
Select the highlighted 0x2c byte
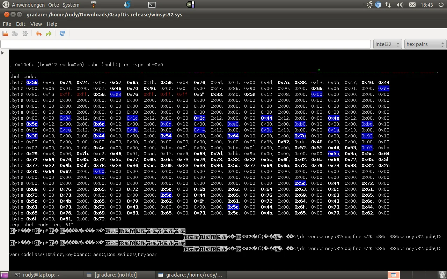pyautogui.click(x=199, y=118)
